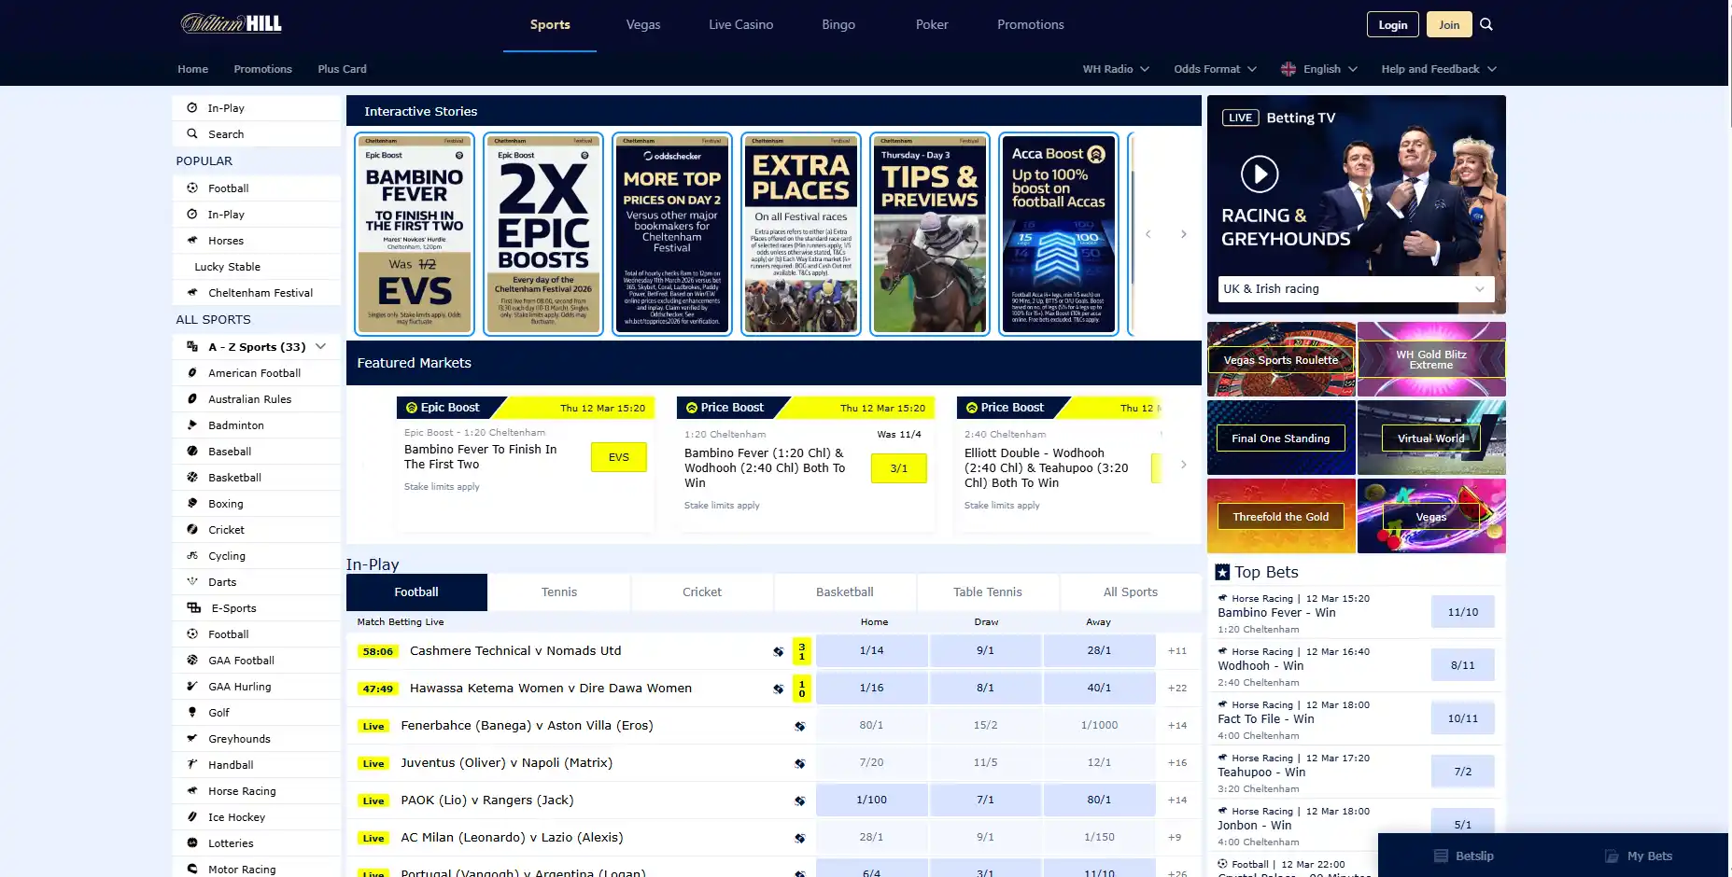
Task: Select the Lotteries icon in sidebar
Action: pos(192,842)
